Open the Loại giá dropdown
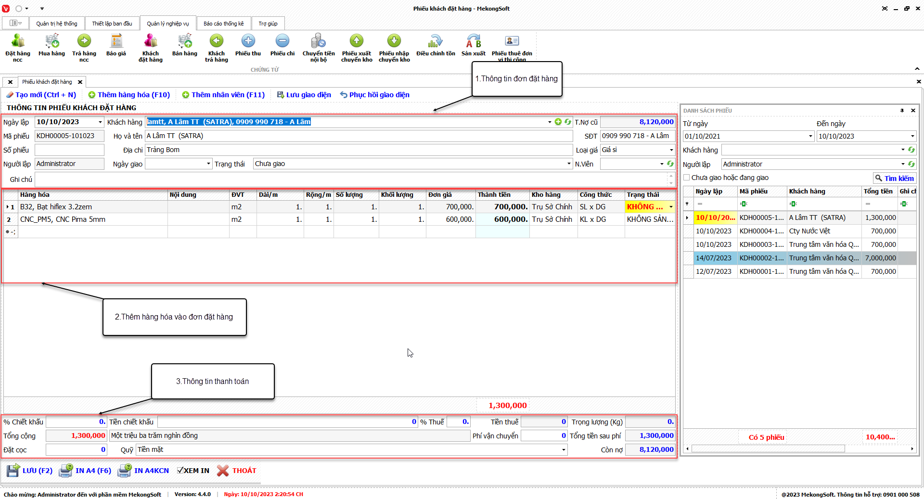This screenshot has height=499, width=924. coord(671,150)
